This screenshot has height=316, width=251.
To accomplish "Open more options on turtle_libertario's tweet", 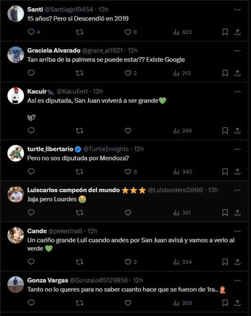I will point(237,149).
